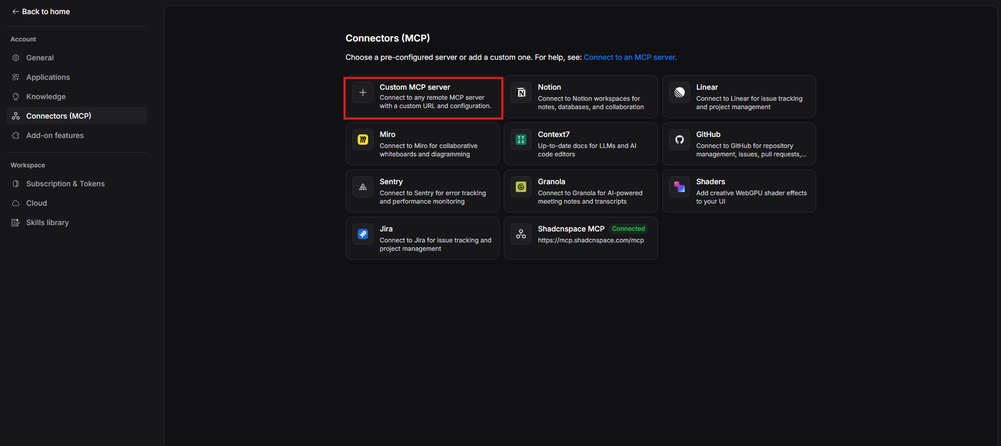Go to the Knowledge section
The image size is (1001, 446).
[77, 97]
